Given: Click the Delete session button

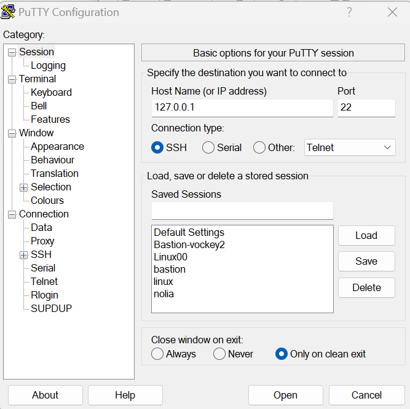Looking at the screenshot, I should click(366, 287).
